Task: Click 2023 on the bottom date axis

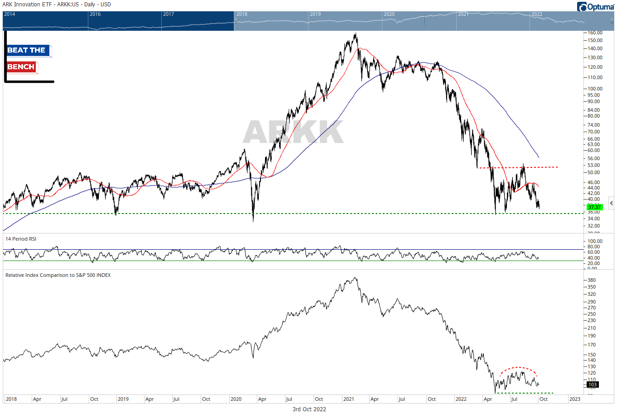Action: pos(574,399)
